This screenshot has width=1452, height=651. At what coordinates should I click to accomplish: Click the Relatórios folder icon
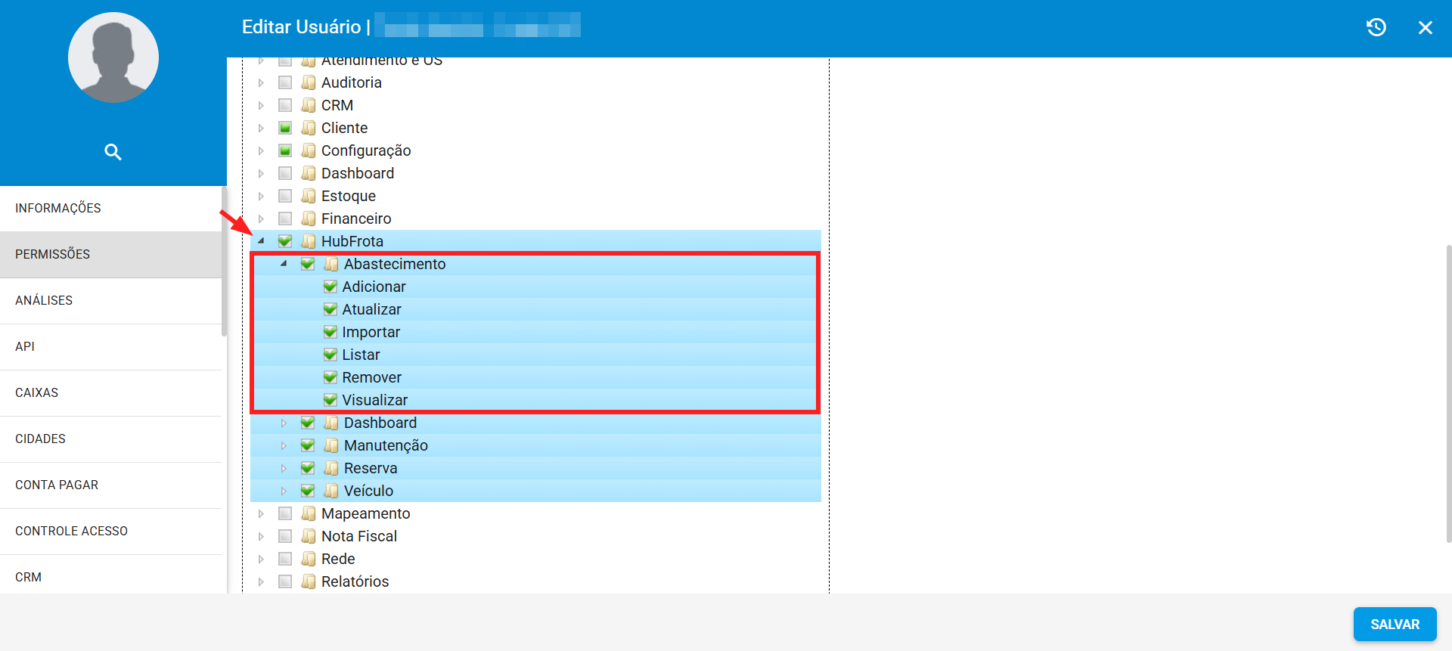(x=309, y=581)
